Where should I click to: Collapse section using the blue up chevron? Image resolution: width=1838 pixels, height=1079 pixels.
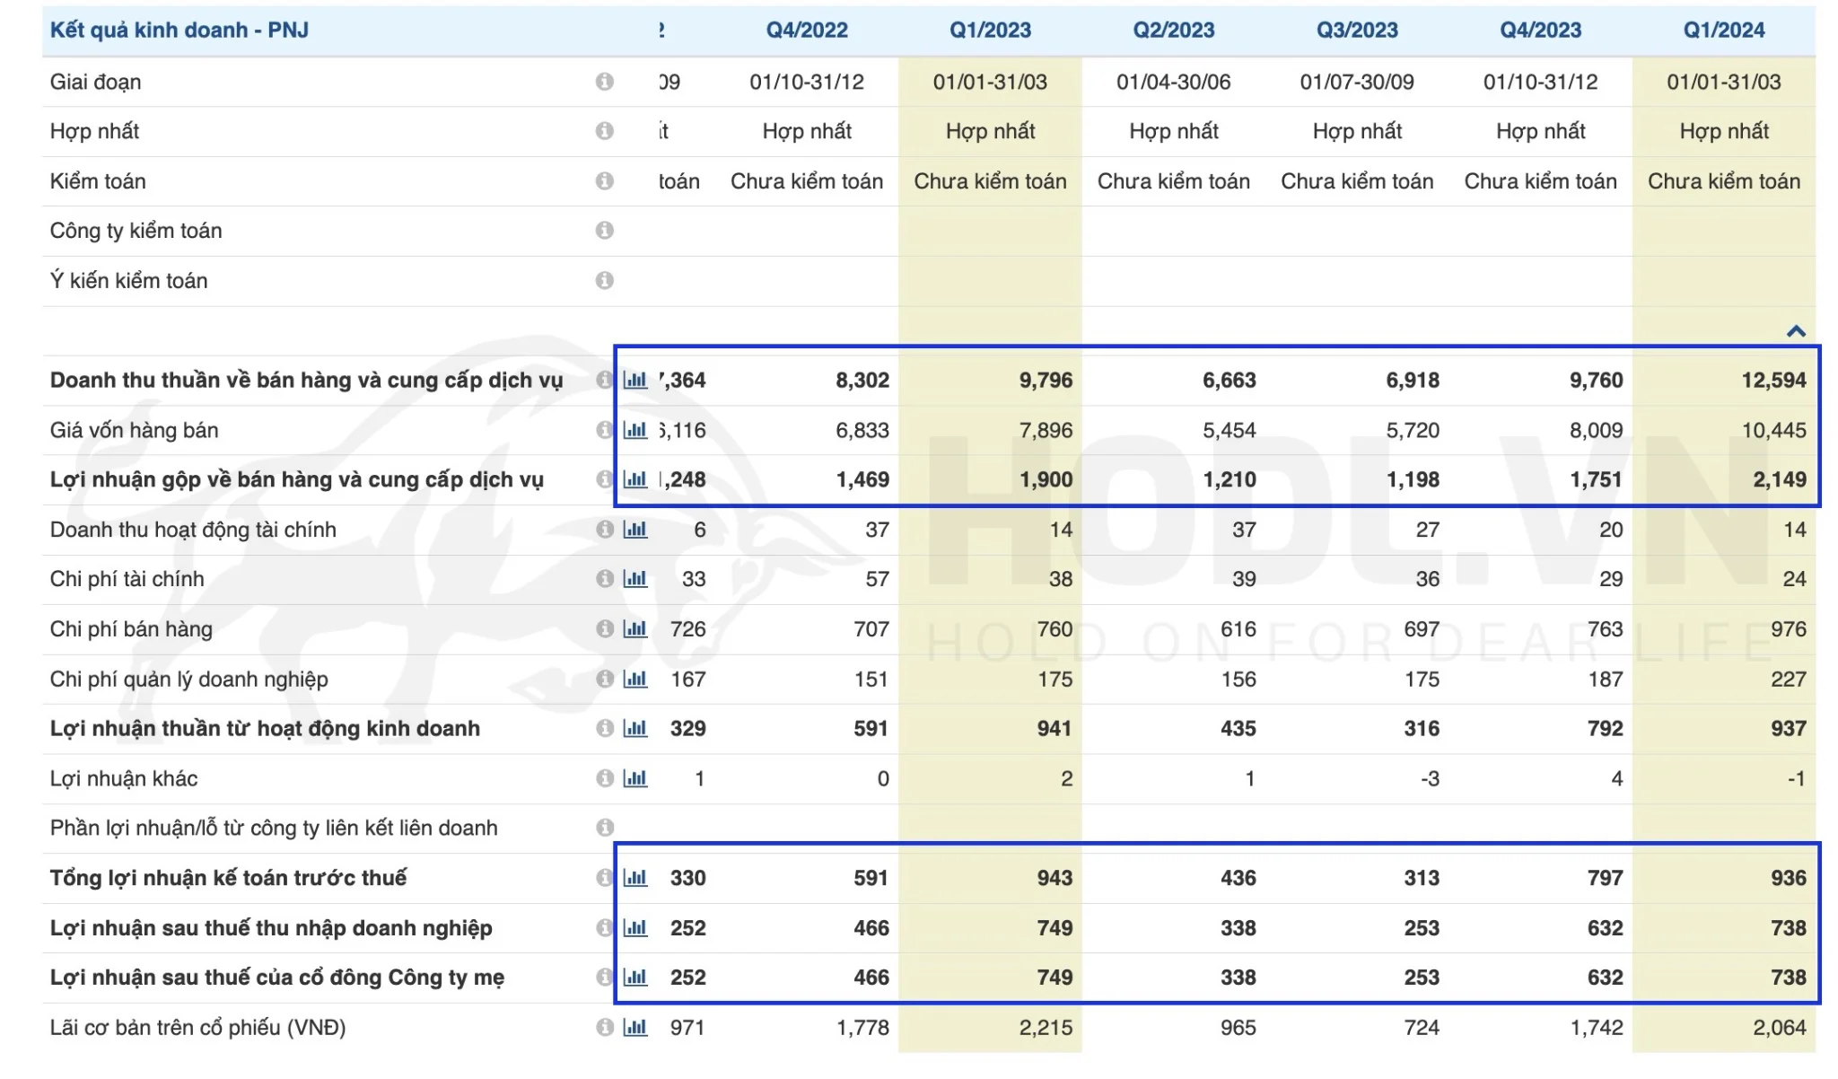[1796, 331]
